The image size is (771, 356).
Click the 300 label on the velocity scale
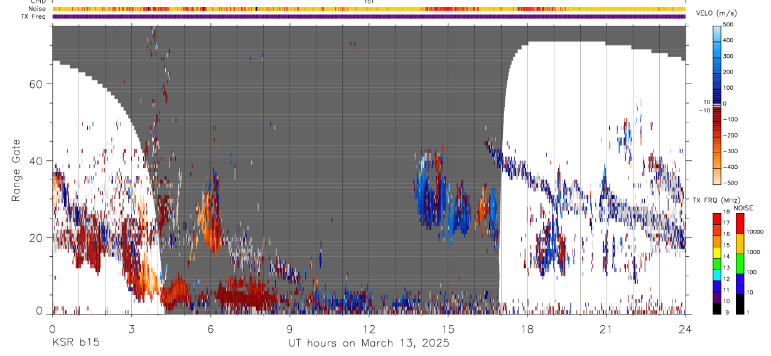pyautogui.click(x=729, y=56)
